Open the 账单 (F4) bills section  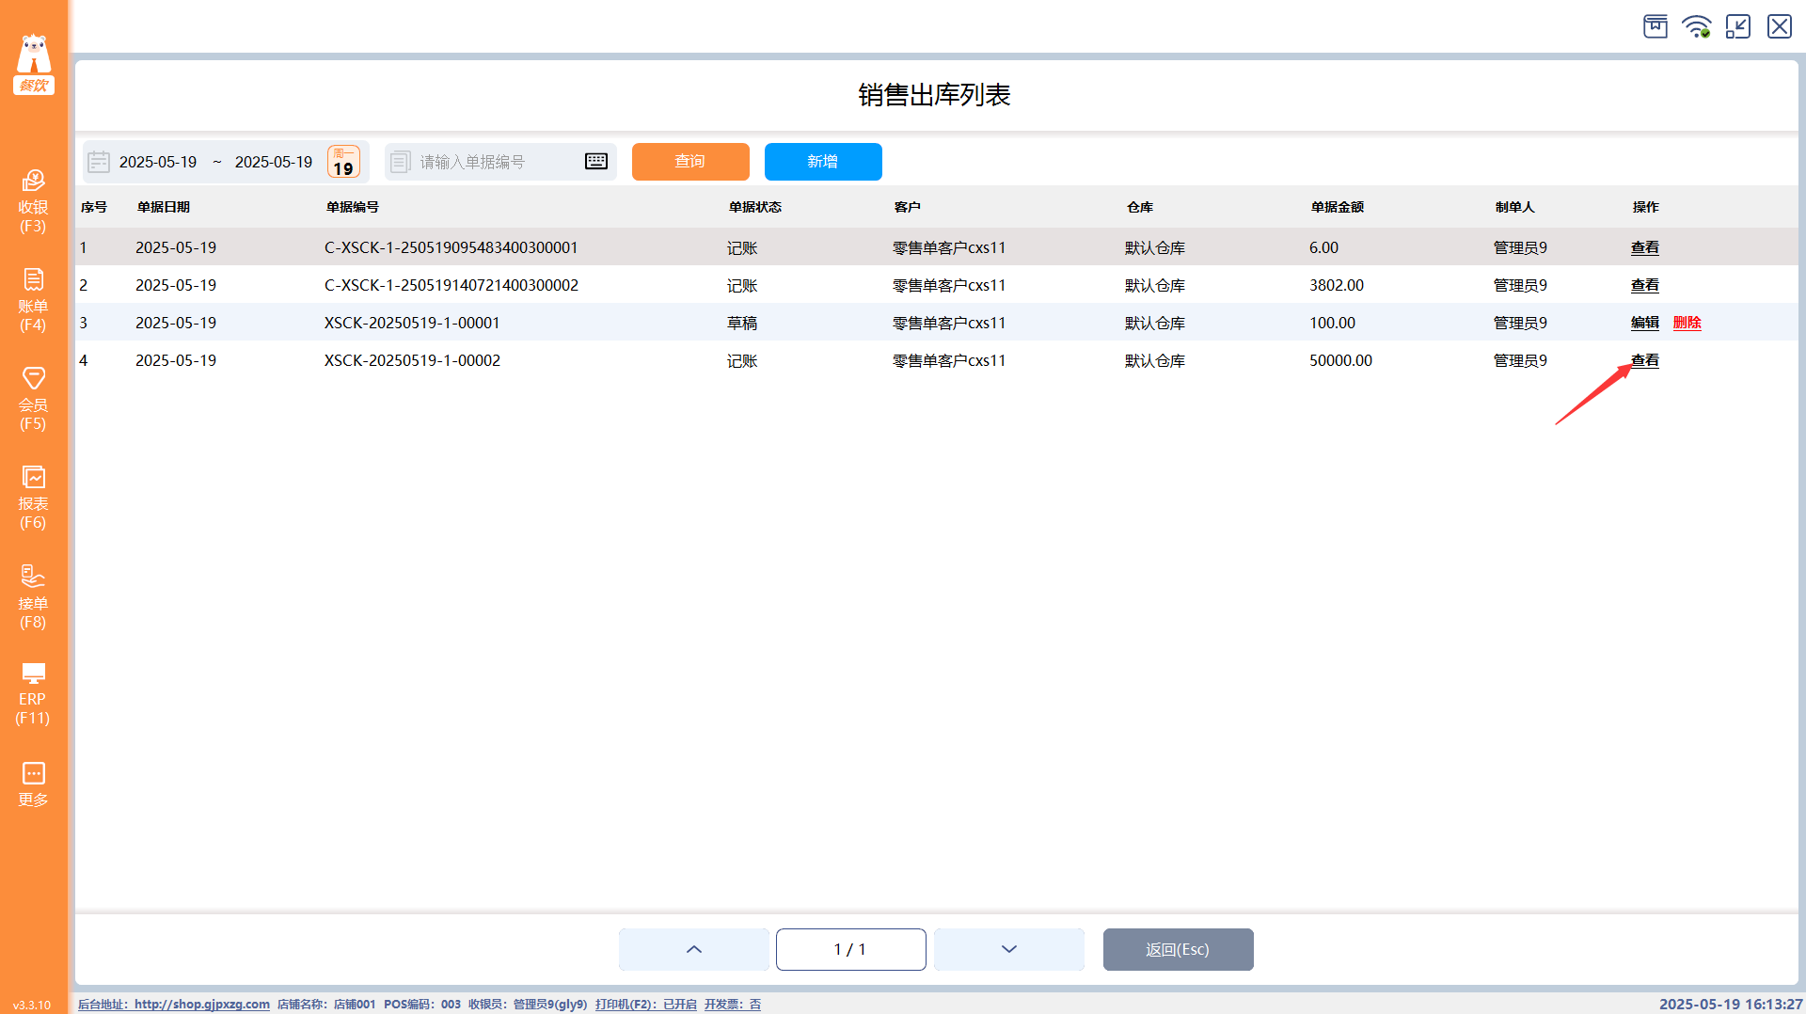33,300
